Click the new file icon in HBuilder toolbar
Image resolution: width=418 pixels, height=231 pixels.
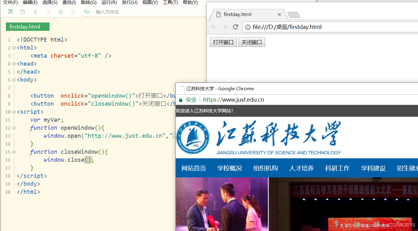pos(10,12)
